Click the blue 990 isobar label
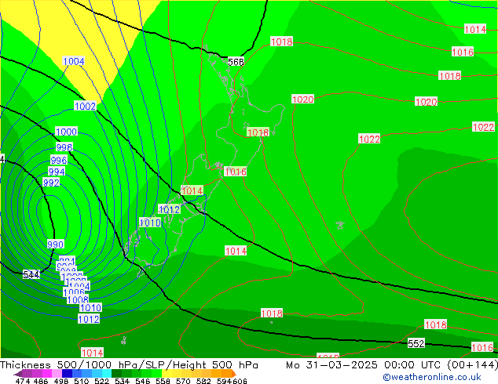 (56, 245)
